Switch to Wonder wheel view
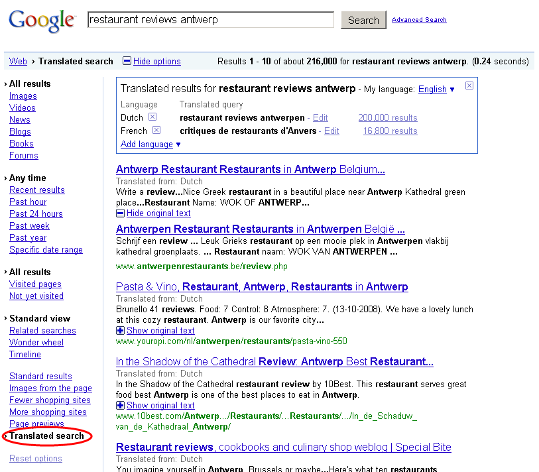This screenshot has width=539, height=472. [36, 342]
